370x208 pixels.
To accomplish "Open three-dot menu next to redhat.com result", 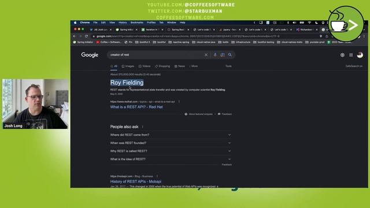I will [179, 102].
